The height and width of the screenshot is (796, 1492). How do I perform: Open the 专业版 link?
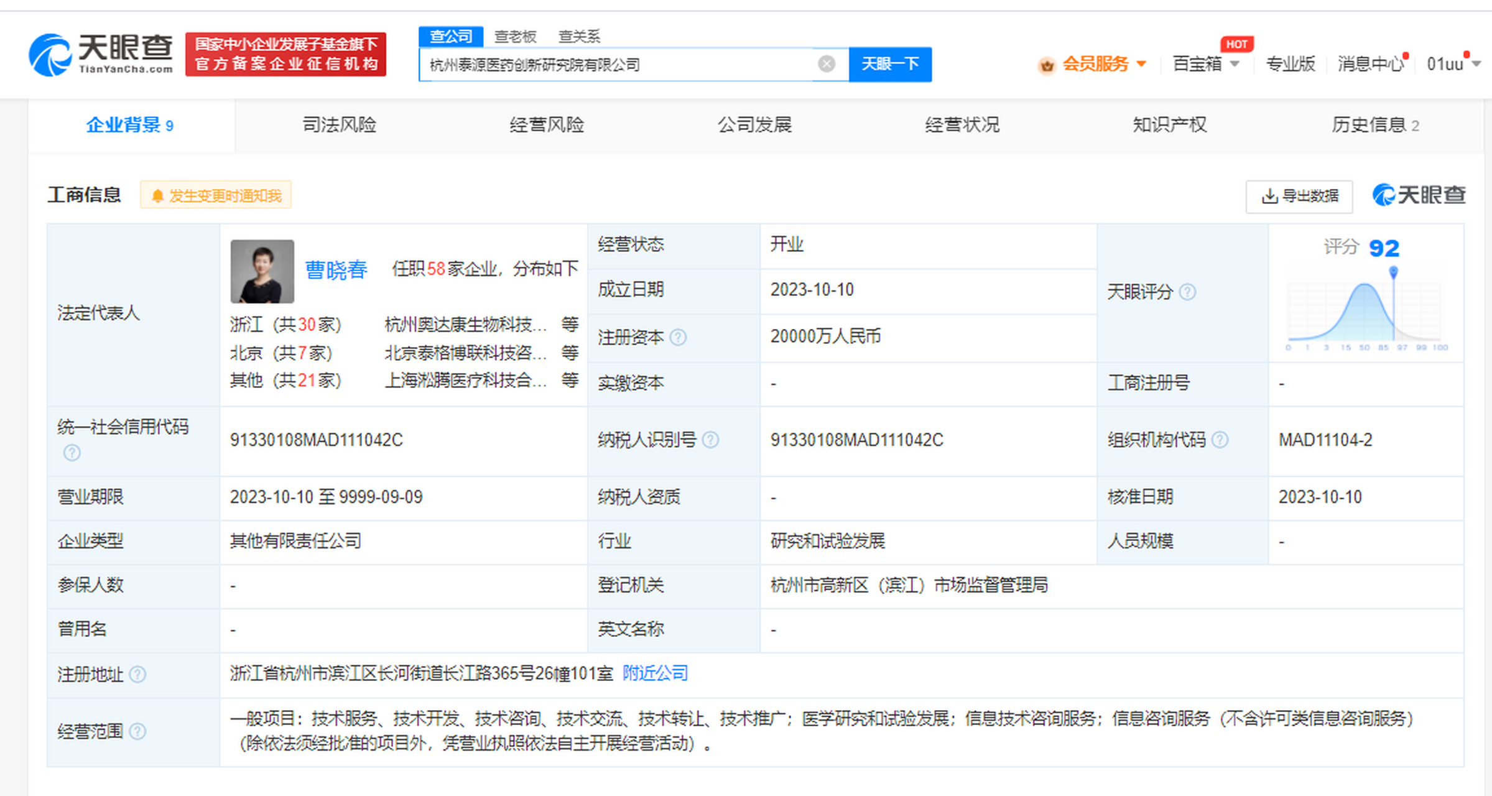[x=1290, y=64]
